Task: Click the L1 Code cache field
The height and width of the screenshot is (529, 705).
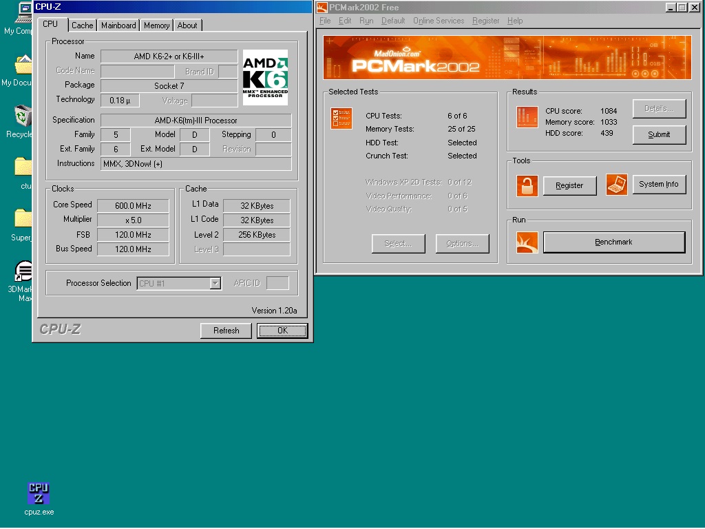Action: point(257,220)
